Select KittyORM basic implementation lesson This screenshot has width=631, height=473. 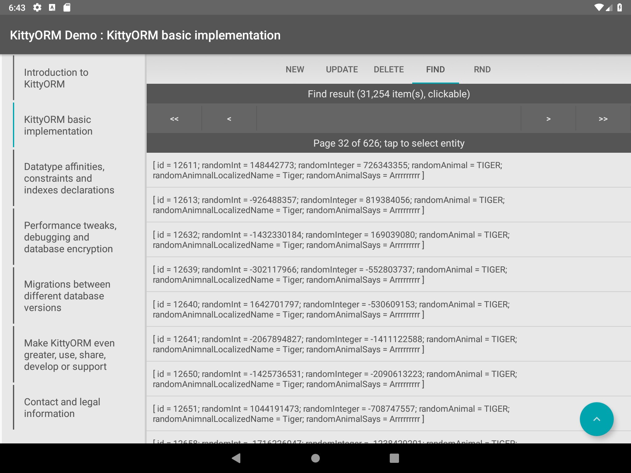point(79,125)
